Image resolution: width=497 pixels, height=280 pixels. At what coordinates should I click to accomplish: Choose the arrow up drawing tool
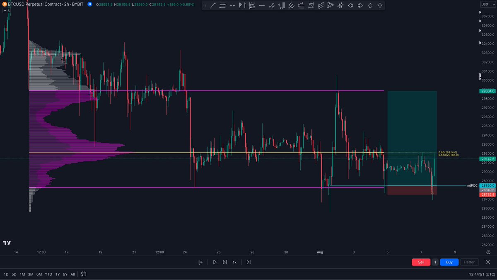tap(370, 6)
